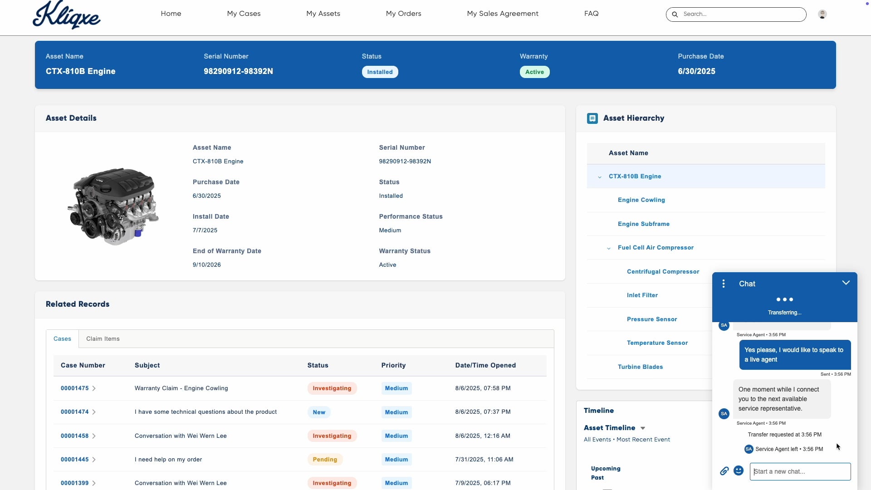Open the emoji picker in chat
871x490 pixels.
point(739,471)
